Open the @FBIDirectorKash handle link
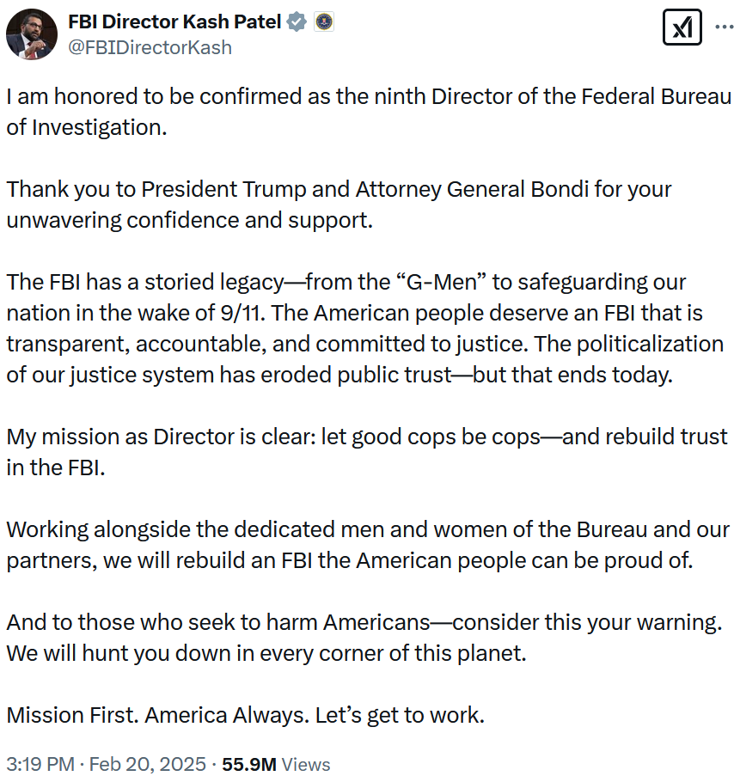Screen dimensions: 734x776 (x=150, y=47)
